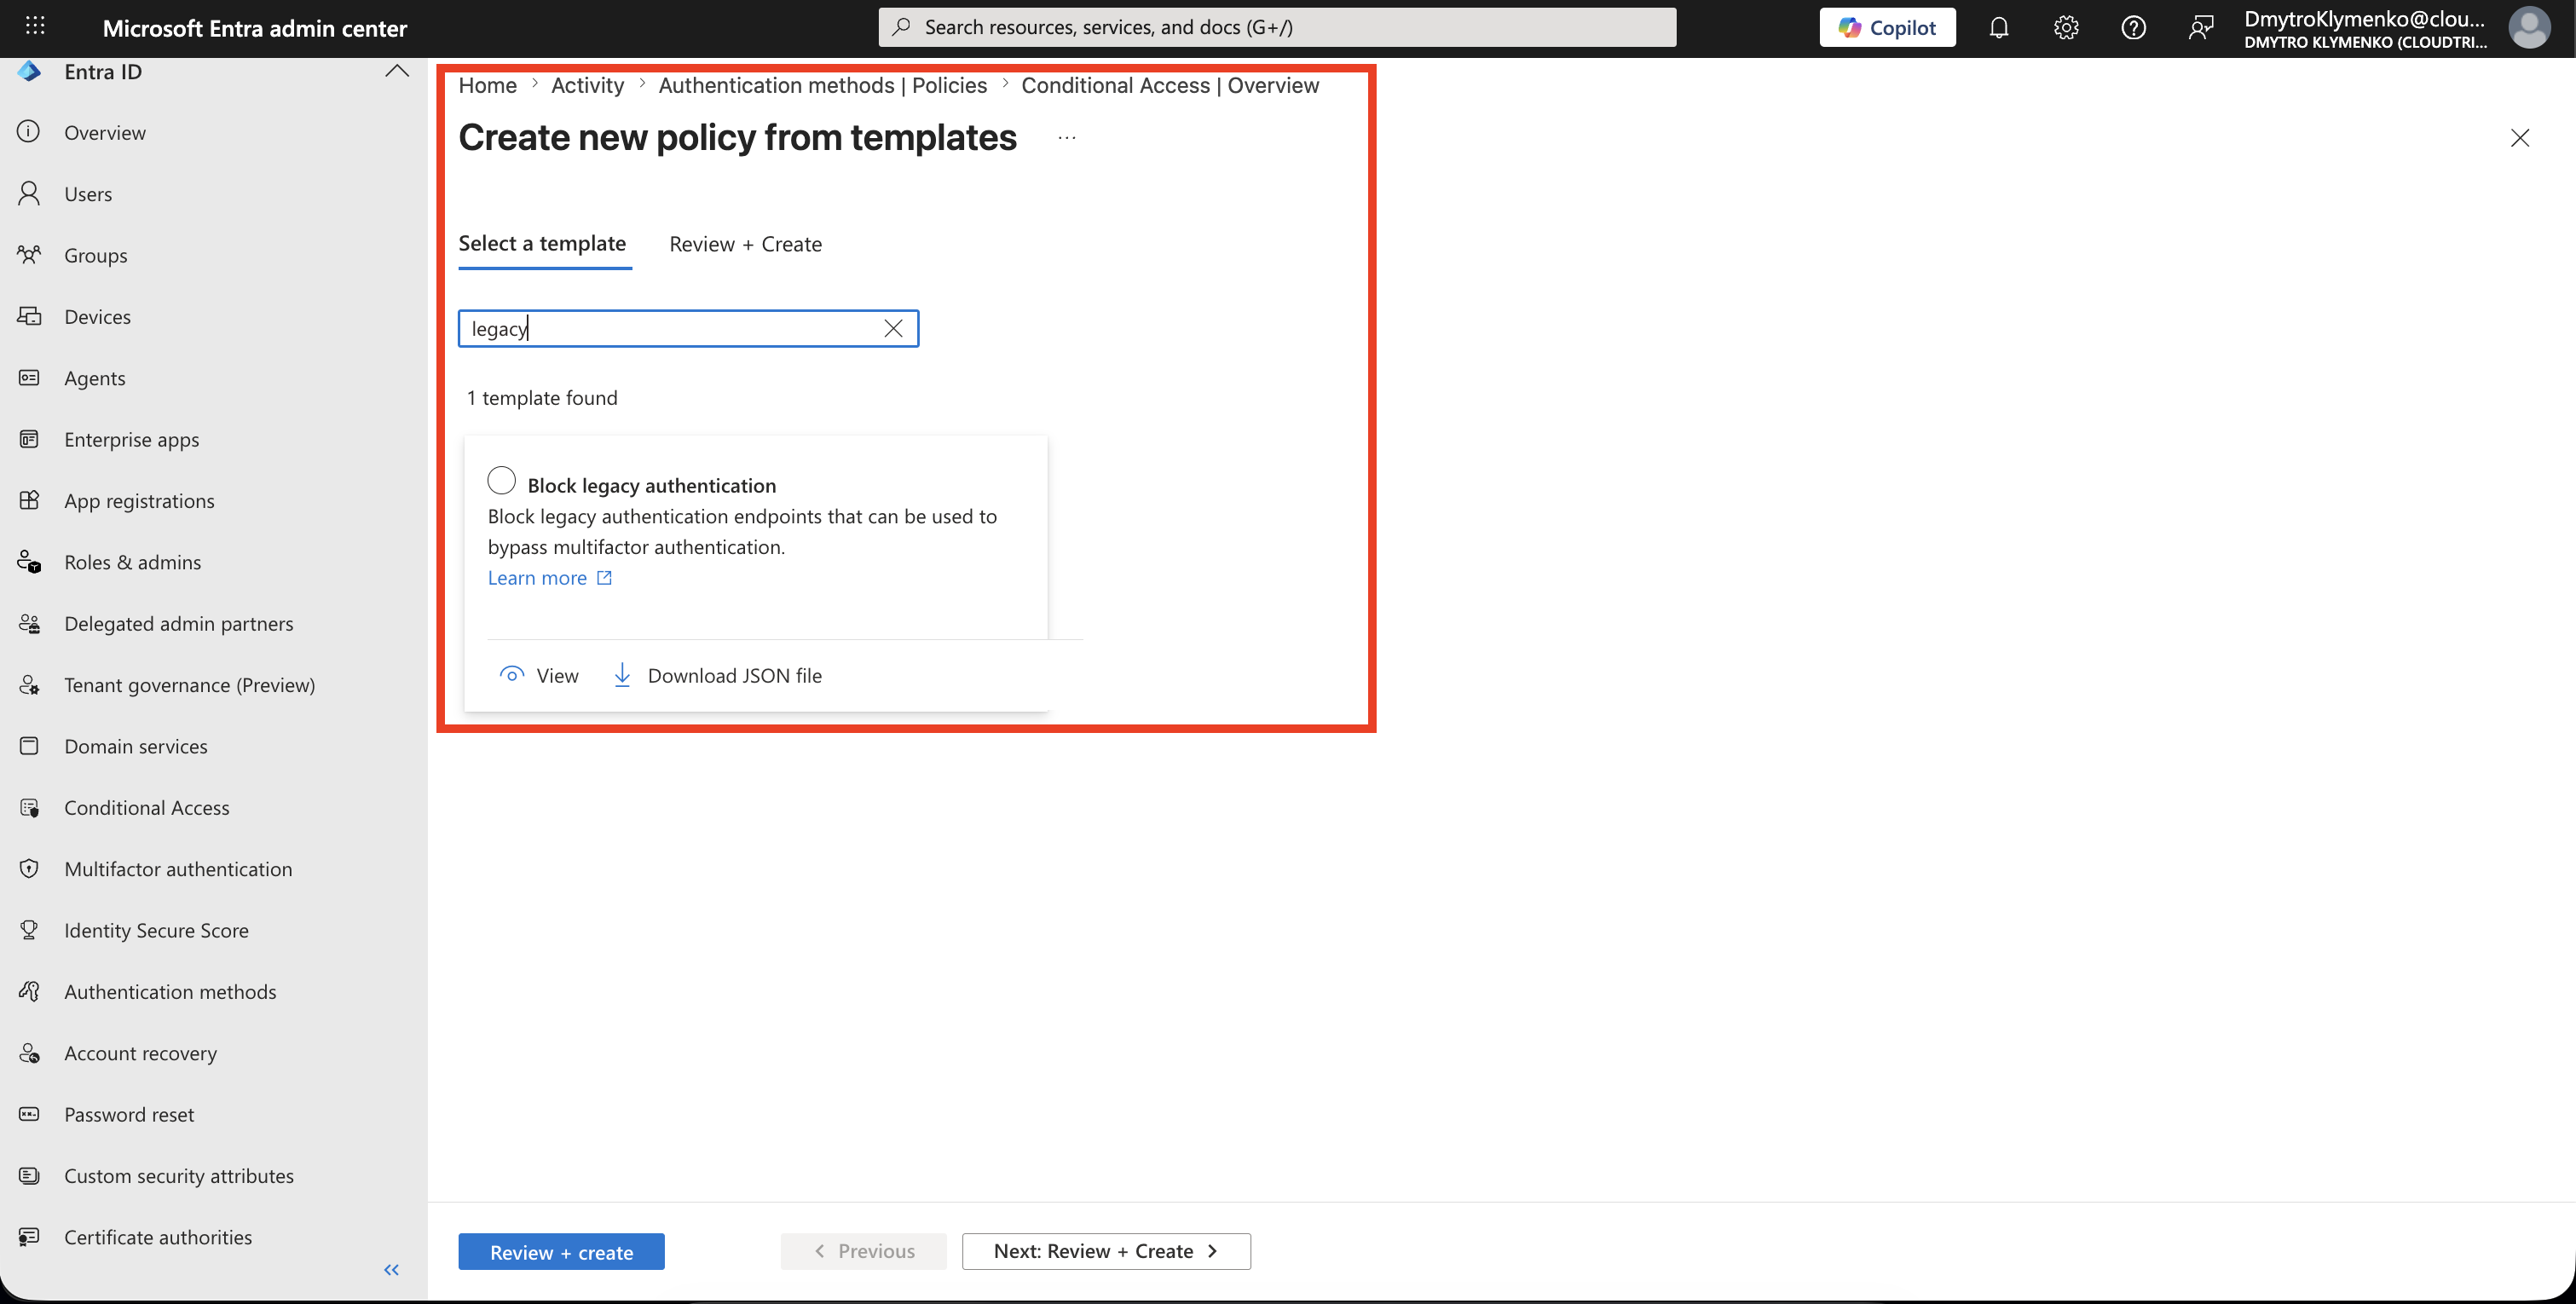Focus the global search resources box

(1277, 27)
